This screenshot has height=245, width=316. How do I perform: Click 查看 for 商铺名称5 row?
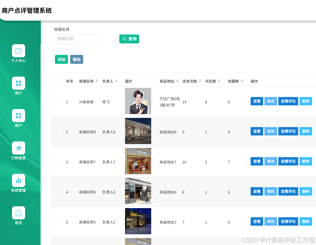click(257, 221)
